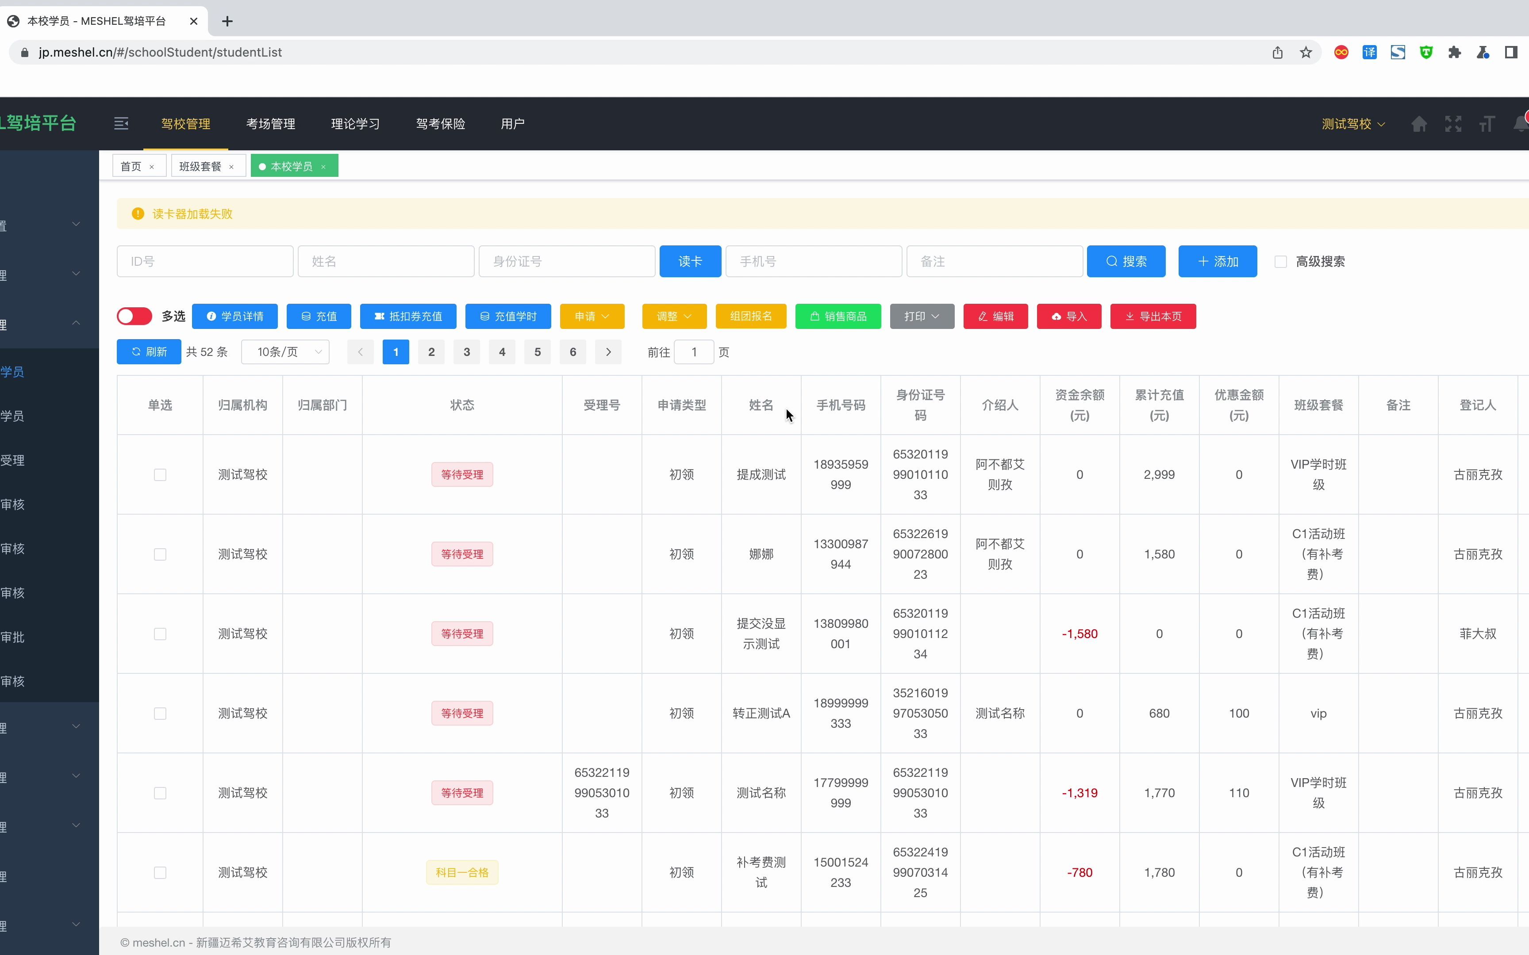Click the sidebar collapse hamburger icon
This screenshot has height=955, width=1529.
point(121,124)
